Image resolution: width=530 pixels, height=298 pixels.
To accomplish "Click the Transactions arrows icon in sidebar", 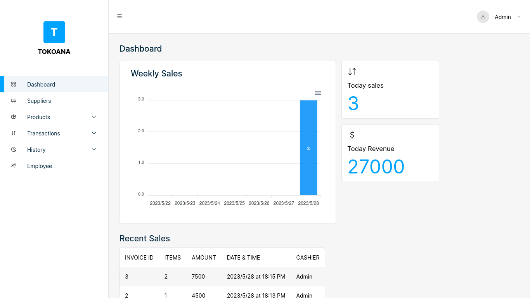I will tap(14, 133).
